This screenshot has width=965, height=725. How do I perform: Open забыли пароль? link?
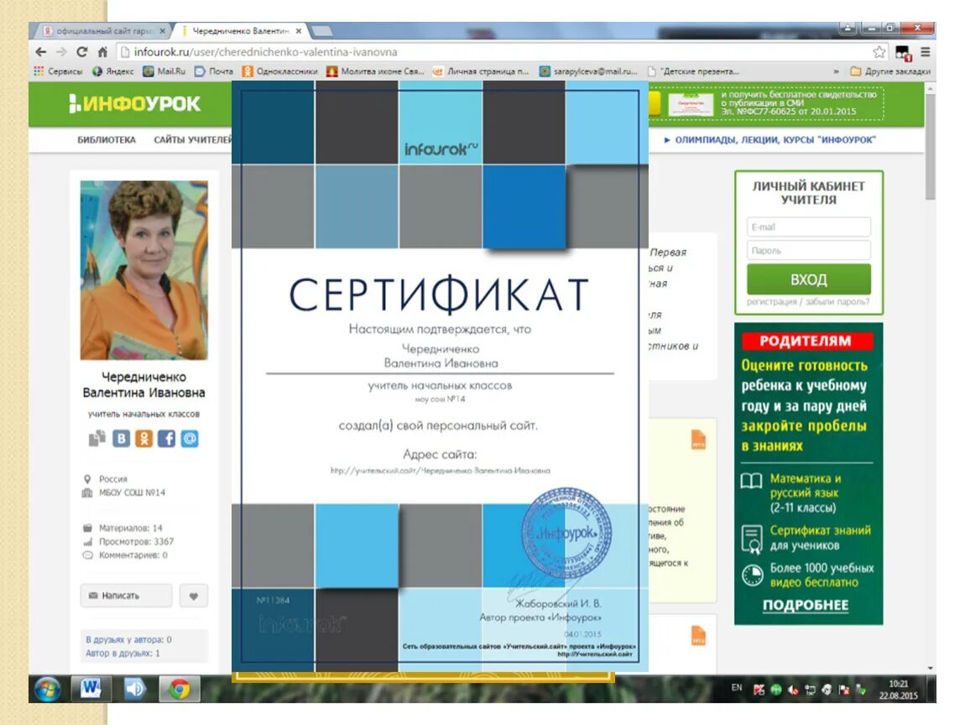click(837, 301)
